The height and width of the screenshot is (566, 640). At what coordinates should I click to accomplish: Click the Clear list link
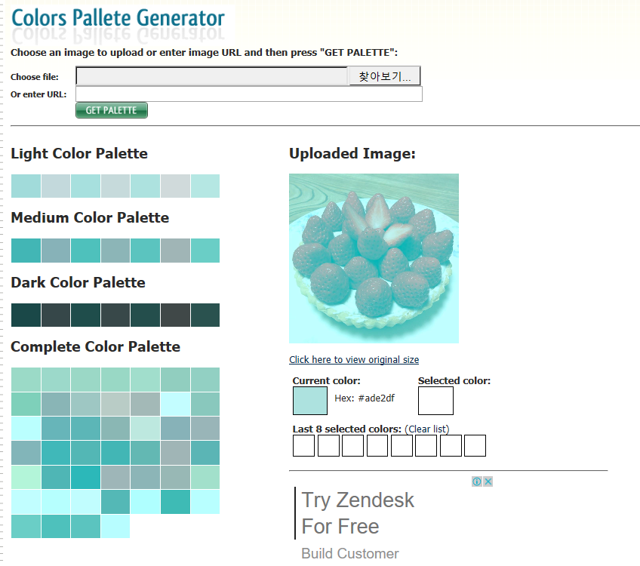(426, 429)
